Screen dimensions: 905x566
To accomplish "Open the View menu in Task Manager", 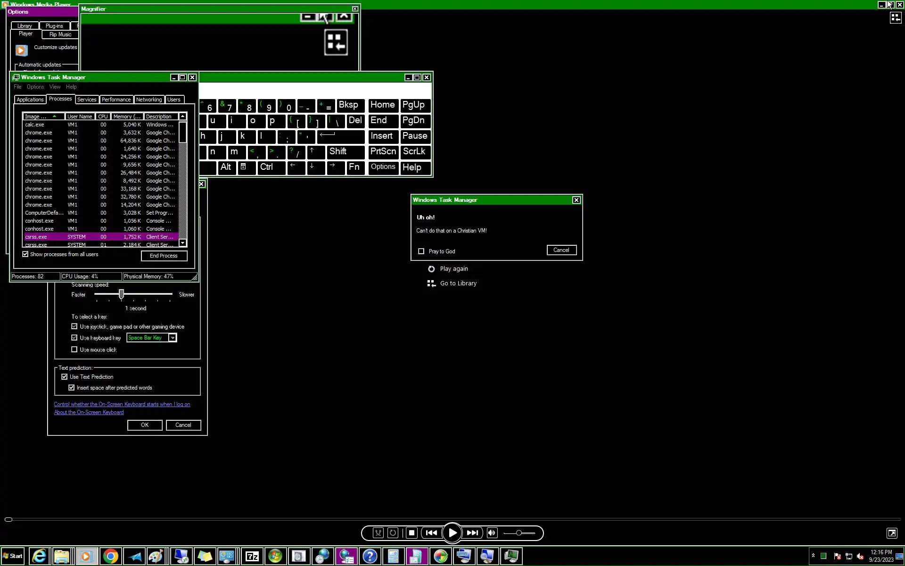I will [x=55, y=87].
